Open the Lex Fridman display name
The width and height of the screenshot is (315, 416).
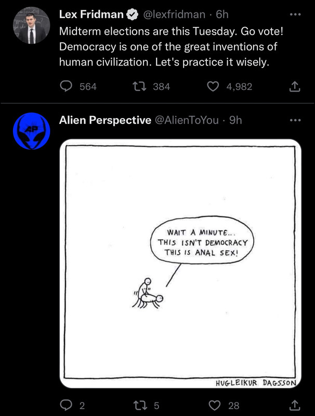(x=91, y=15)
